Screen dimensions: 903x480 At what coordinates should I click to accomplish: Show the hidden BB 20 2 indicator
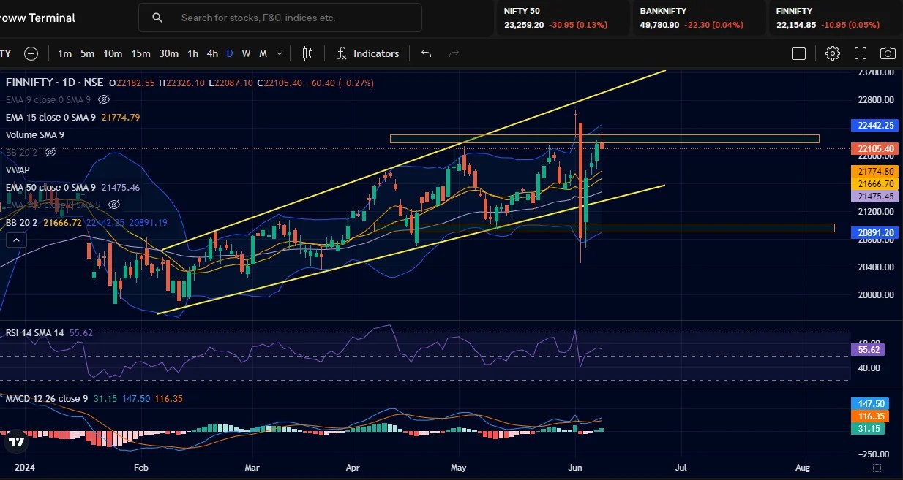(x=50, y=152)
